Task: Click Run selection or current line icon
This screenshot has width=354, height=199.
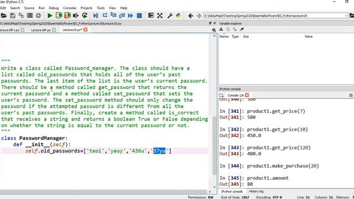Action: 76,15
